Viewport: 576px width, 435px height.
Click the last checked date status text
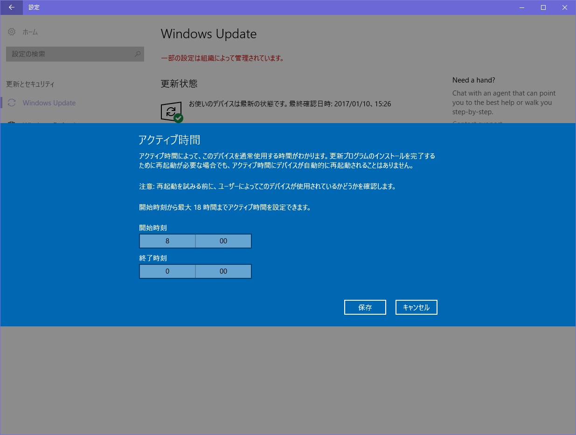coord(290,104)
